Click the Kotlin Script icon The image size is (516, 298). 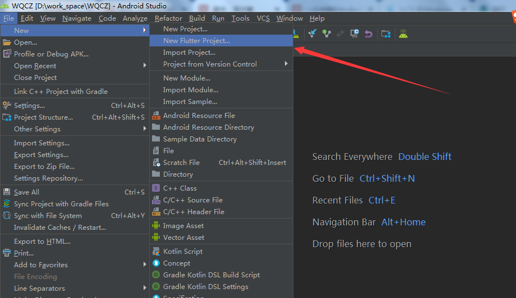(x=156, y=252)
